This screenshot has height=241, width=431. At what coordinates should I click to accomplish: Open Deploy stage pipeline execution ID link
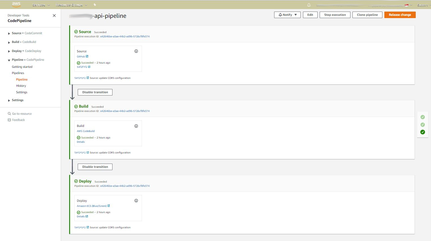tap(125, 186)
